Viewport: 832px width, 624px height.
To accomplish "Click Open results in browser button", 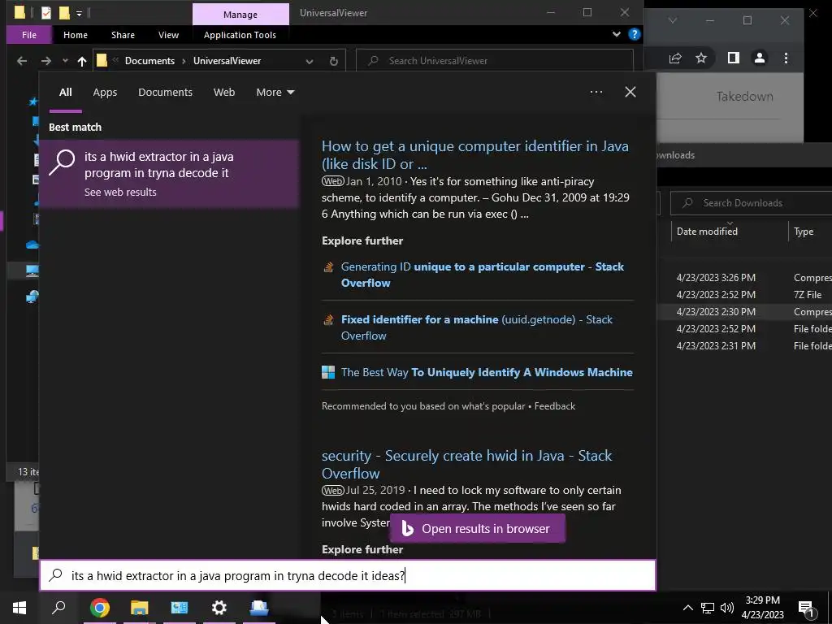I will [478, 528].
